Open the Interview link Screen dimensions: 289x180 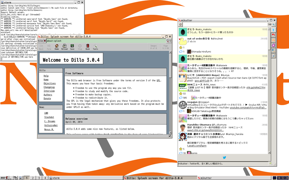pyautogui.click(x=49, y=91)
